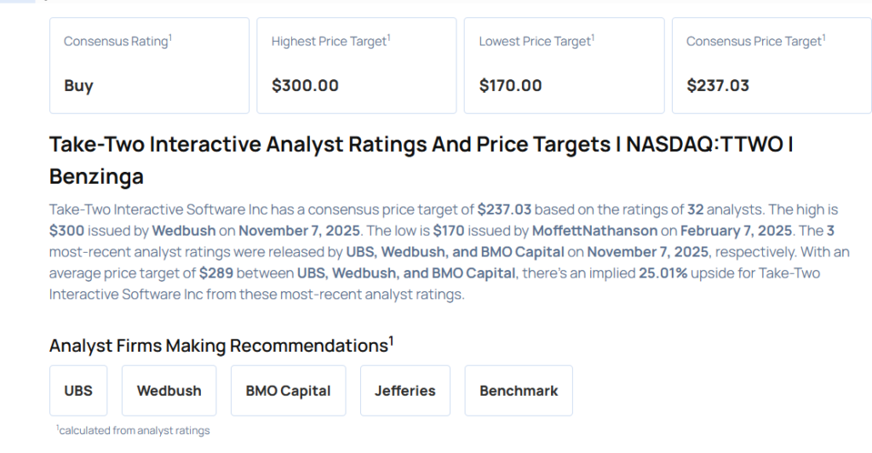Click the $300.00 highest target value
872x453 pixels.
[x=305, y=85]
